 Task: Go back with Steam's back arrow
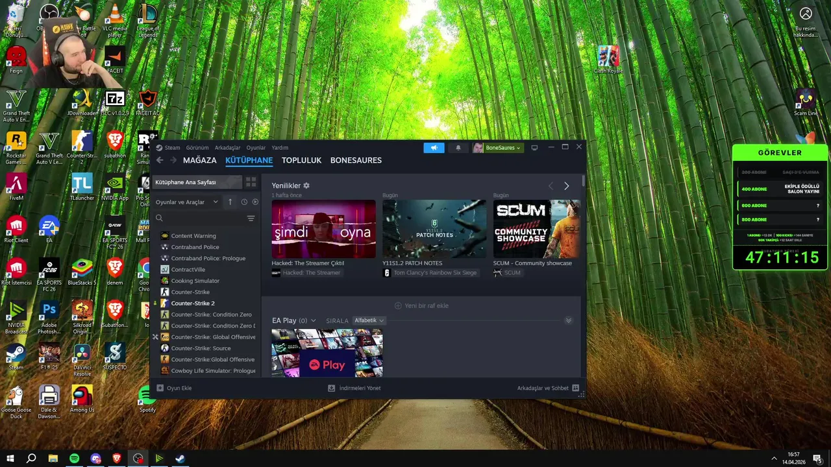[x=160, y=160]
